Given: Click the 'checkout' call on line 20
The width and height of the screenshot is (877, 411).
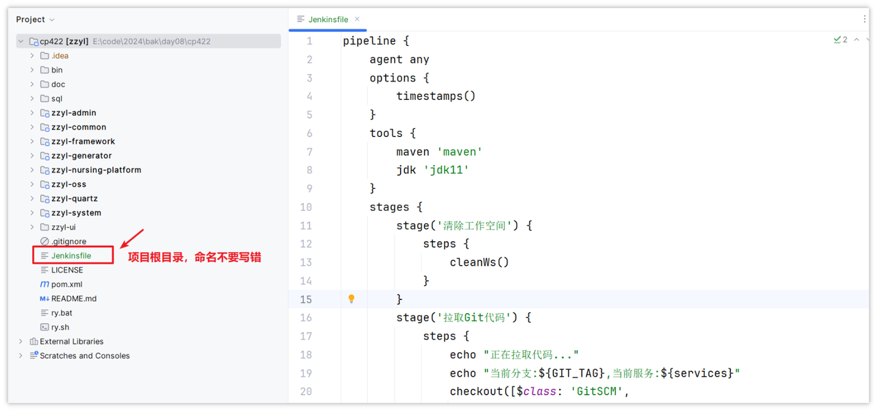Looking at the screenshot, I should click(x=476, y=392).
